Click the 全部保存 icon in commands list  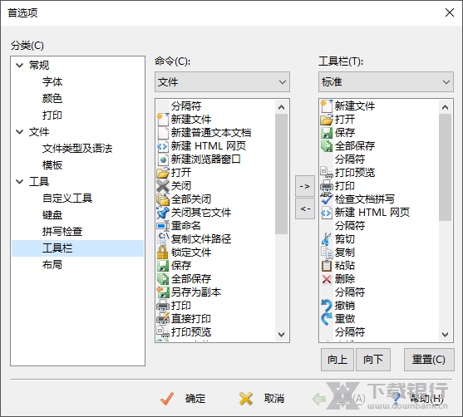tap(163, 279)
